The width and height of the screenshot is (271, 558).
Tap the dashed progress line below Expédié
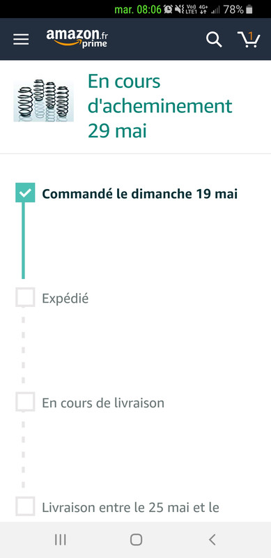[24, 350]
